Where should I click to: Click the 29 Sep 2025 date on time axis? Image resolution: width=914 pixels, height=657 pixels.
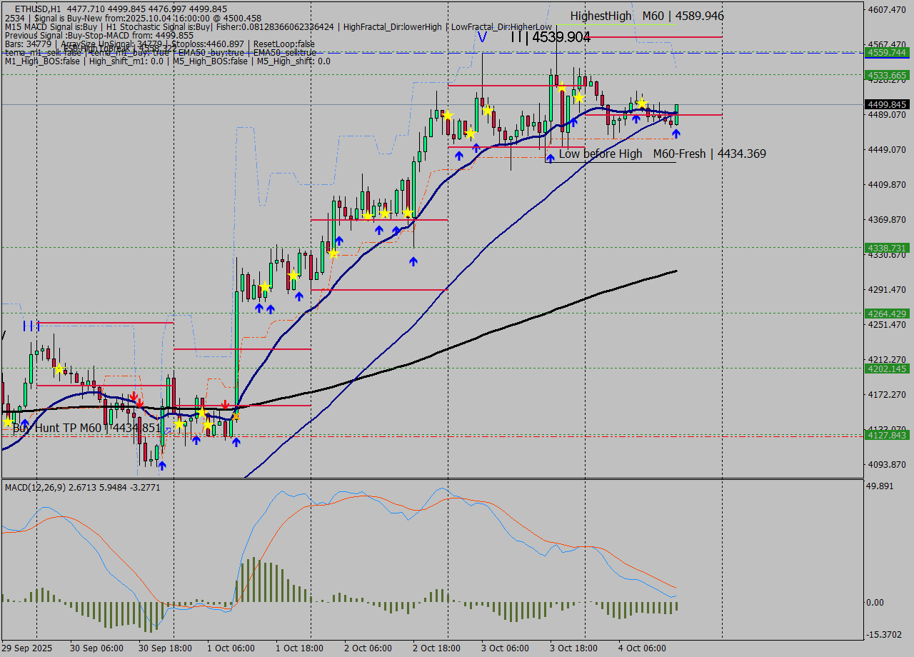(x=27, y=648)
